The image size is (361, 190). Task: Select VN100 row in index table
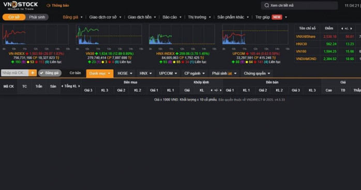click(327, 51)
